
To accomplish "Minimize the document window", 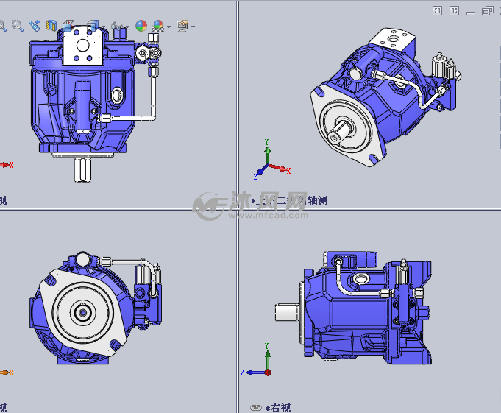I will (x=471, y=13).
